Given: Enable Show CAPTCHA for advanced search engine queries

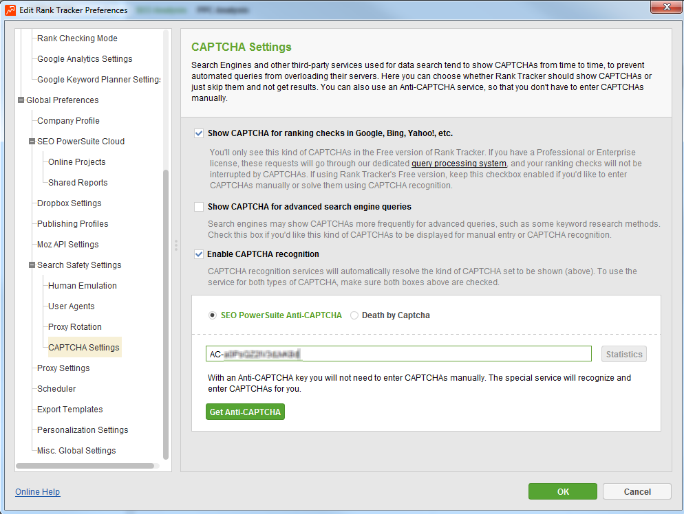Looking at the screenshot, I should coord(199,206).
